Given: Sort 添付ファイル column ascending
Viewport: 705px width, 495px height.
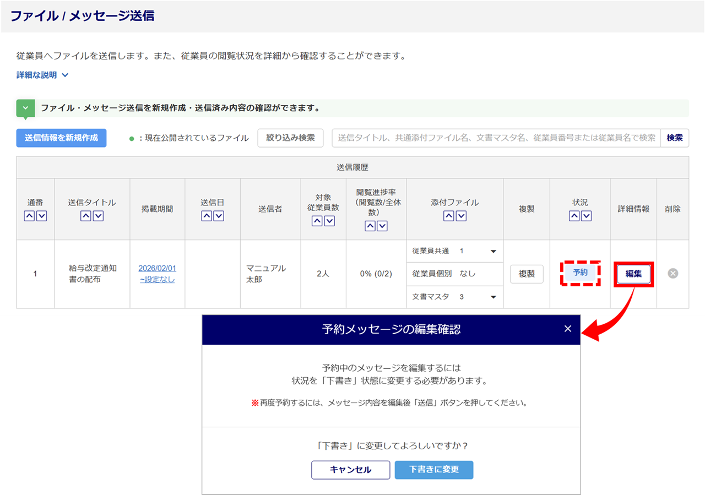Looking at the screenshot, I should pyautogui.click(x=449, y=216).
